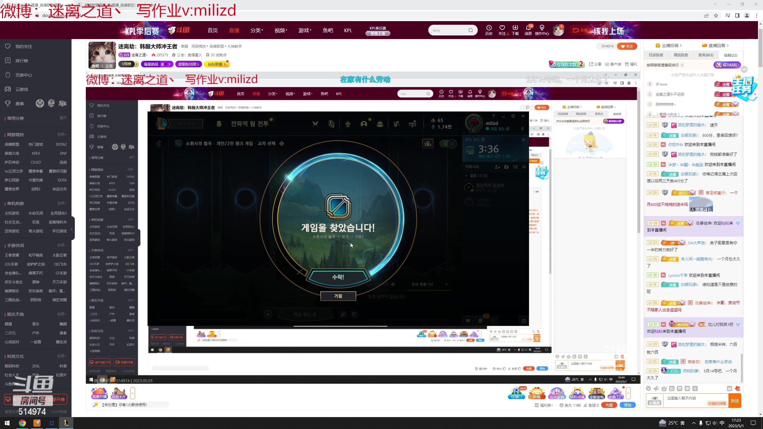Click the megaphone broadcast icon in chat toolbar

656,388
